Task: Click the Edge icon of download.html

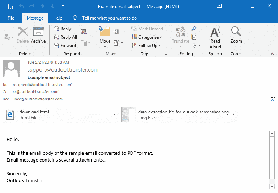Action: tap(10, 115)
